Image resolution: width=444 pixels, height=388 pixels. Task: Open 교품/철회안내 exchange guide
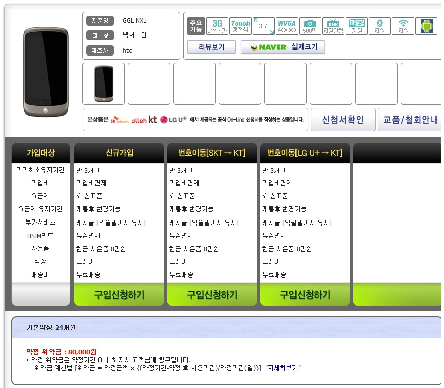point(410,120)
